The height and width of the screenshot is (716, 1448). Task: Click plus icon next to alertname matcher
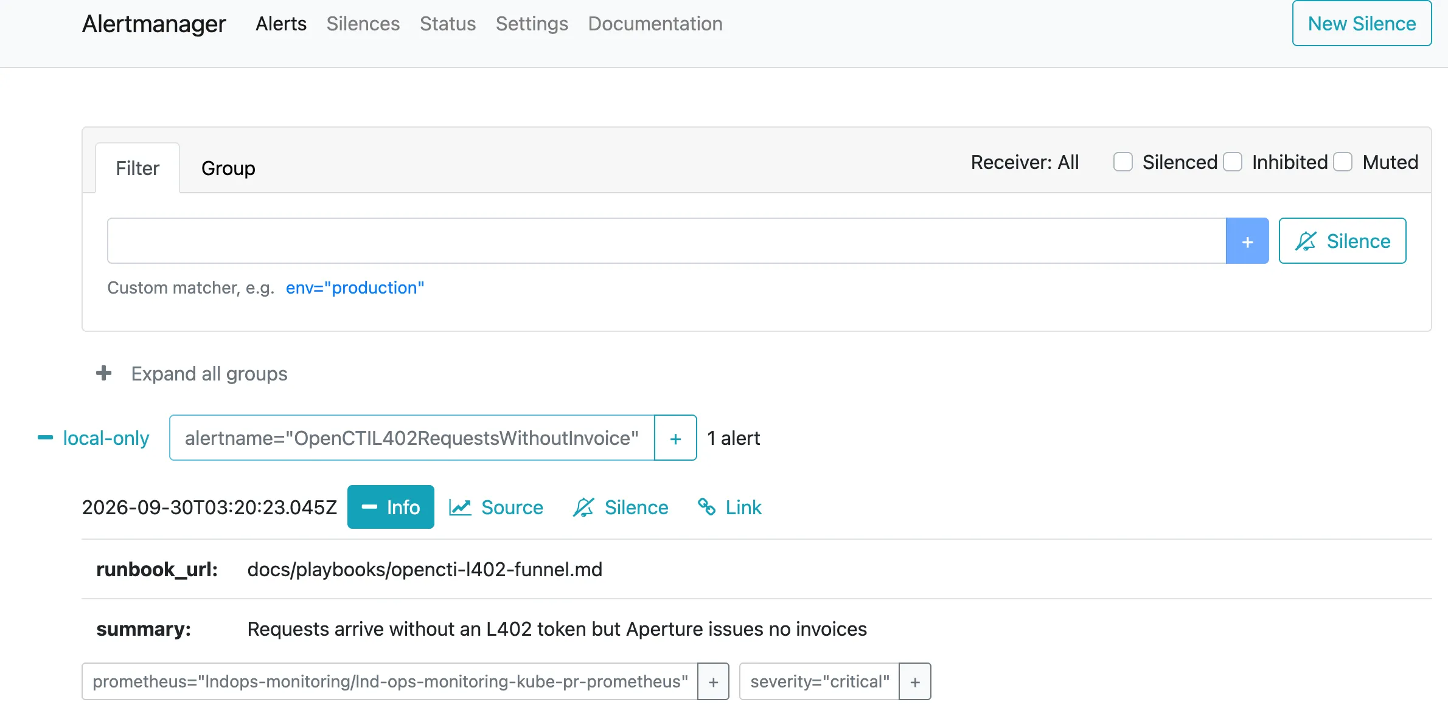point(675,438)
